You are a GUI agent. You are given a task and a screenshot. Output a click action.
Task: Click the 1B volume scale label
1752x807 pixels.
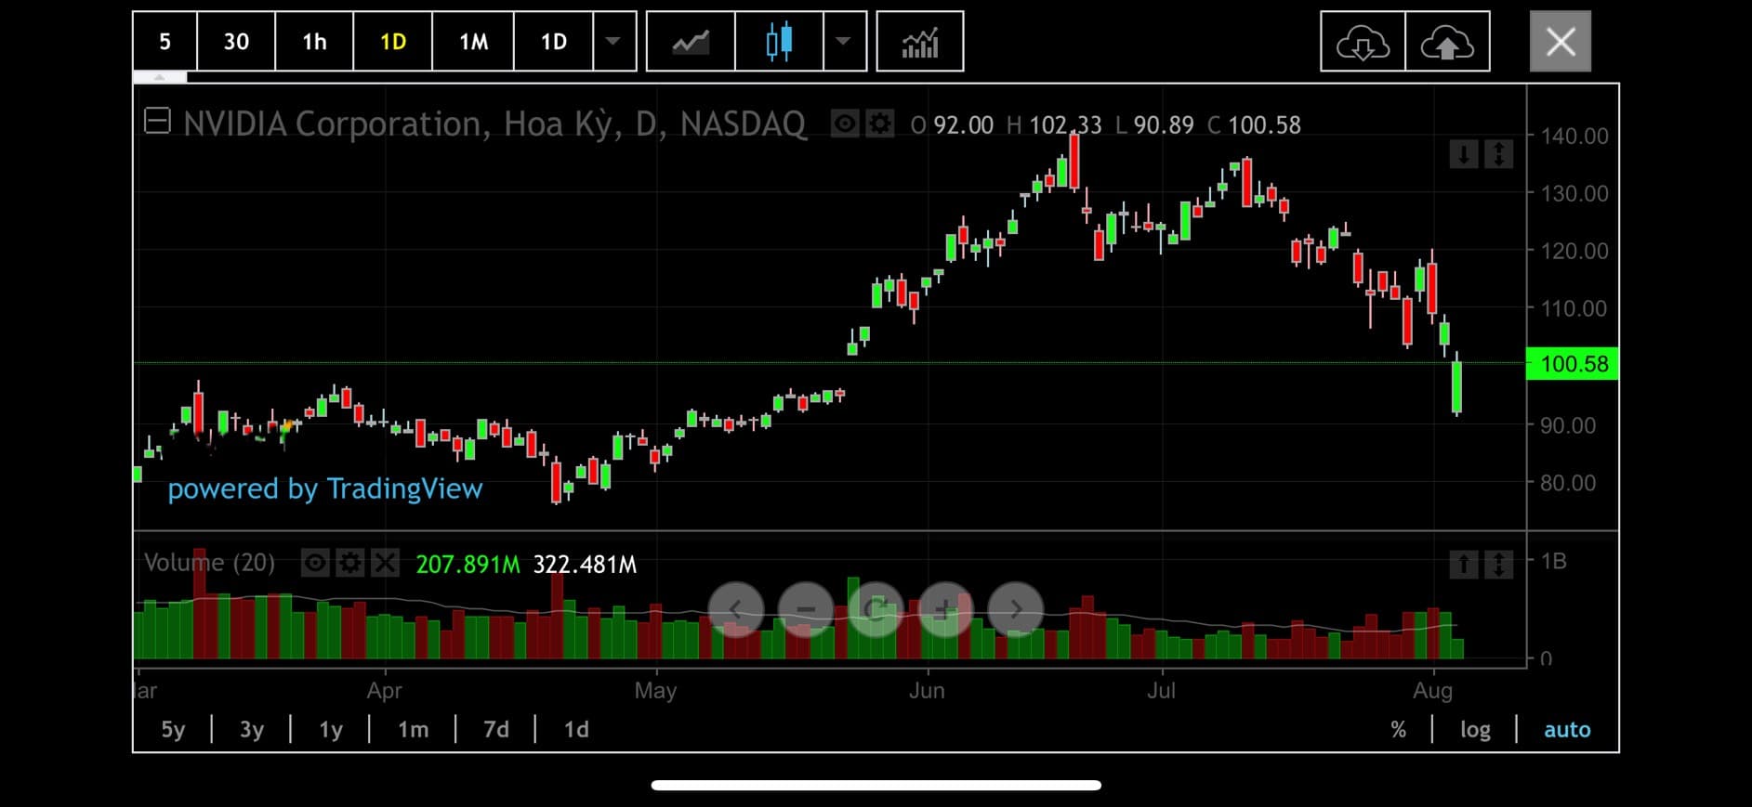[x=1554, y=561]
